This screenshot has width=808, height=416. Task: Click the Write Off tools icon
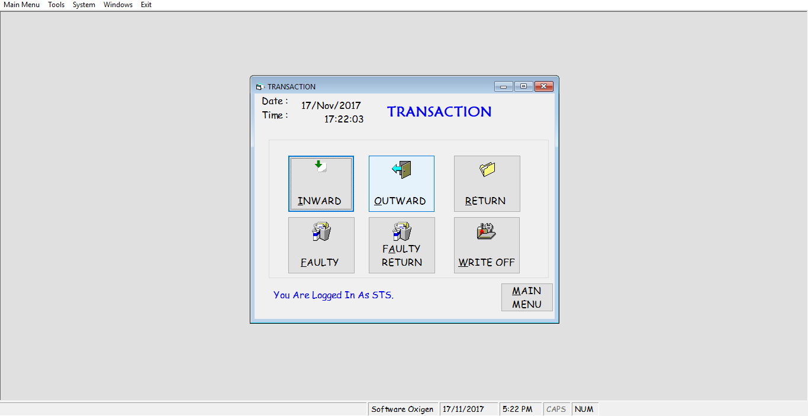point(487,231)
